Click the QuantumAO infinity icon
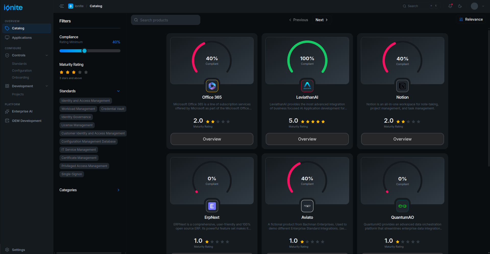The height and width of the screenshot is (254, 490). [x=402, y=206]
